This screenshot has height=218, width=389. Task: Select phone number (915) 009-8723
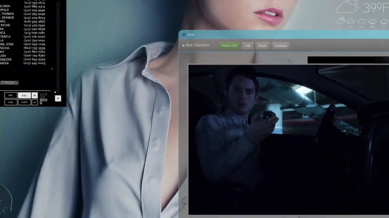click(34, 18)
